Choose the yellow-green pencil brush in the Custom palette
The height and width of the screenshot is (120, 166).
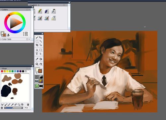pyautogui.click(x=40, y=11)
